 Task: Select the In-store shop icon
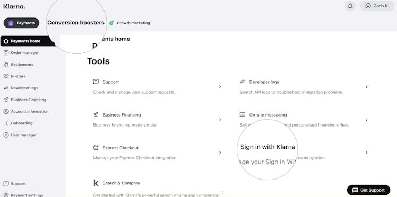point(6,76)
